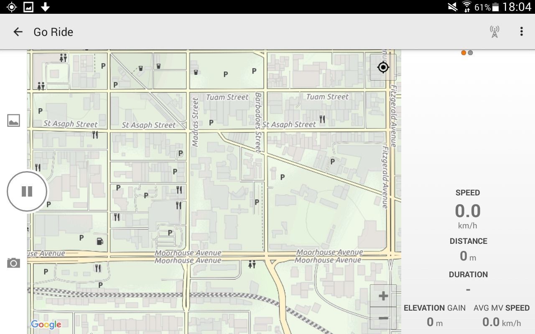Zoom out the map with minus button
Viewport: 535px width, 334px height.
tap(383, 318)
